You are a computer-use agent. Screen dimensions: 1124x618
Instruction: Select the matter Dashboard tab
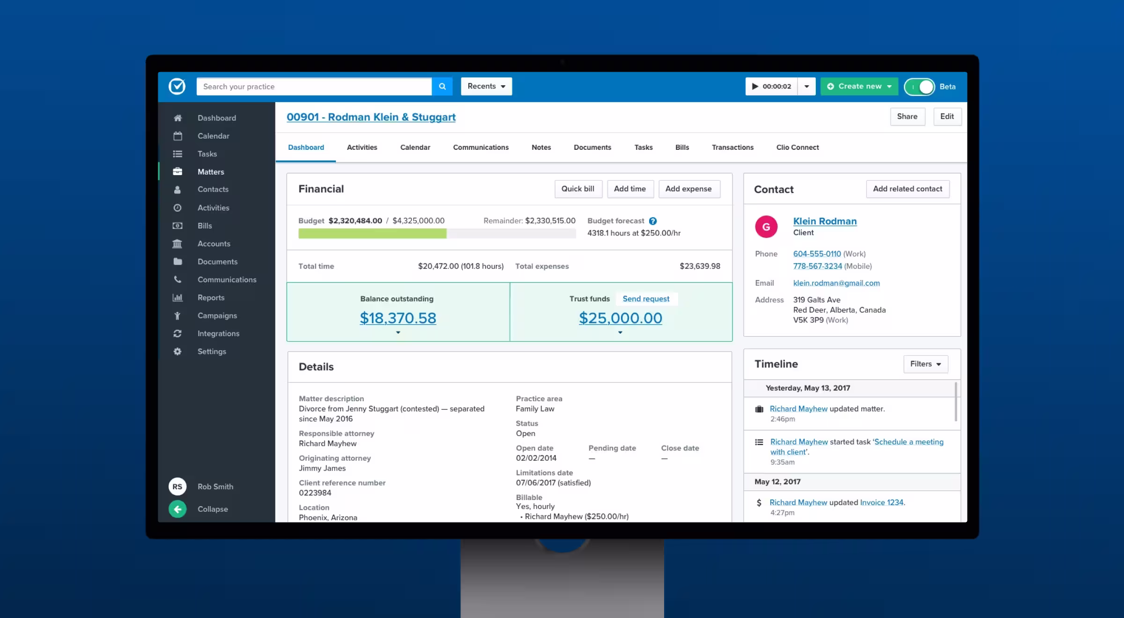(306, 147)
